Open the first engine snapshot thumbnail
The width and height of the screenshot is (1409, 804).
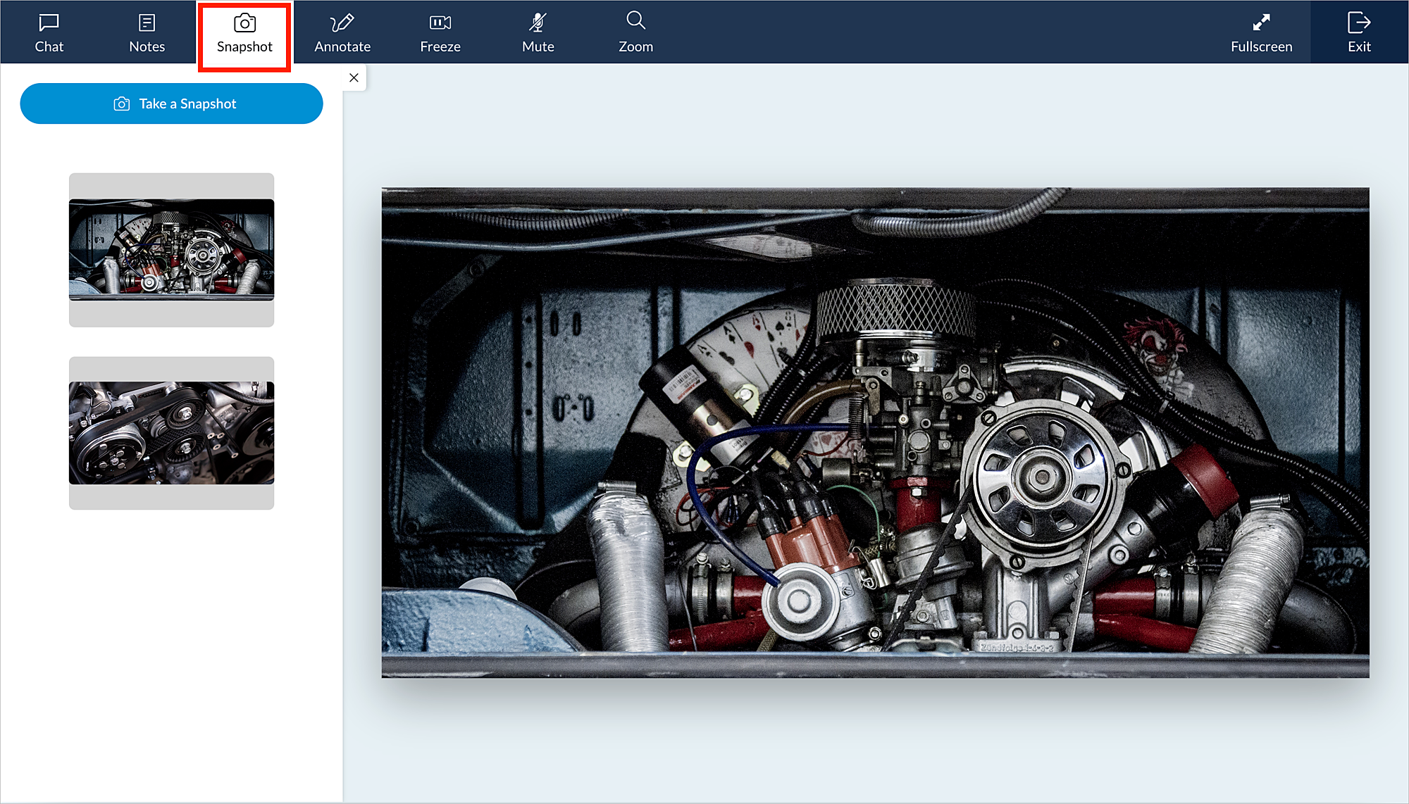pyautogui.click(x=171, y=250)
